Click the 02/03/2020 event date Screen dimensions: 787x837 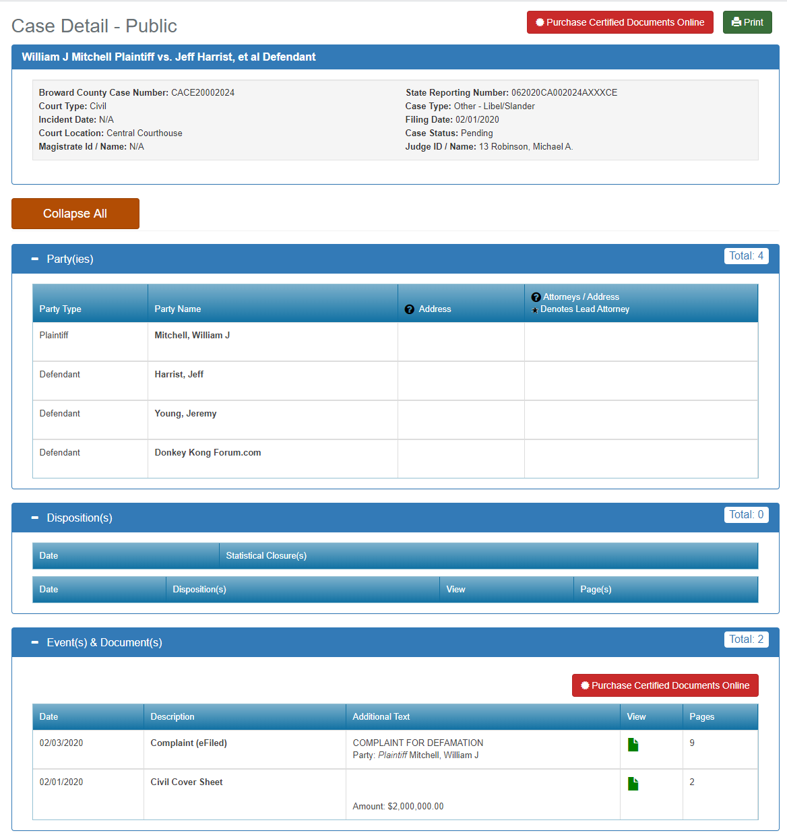61,743
